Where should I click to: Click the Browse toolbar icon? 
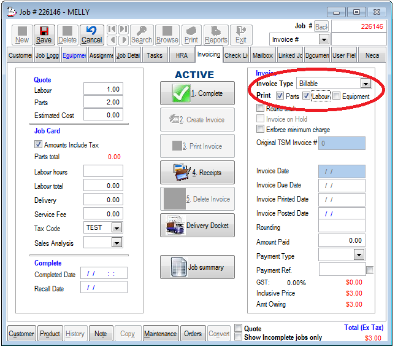click(167, 34)
